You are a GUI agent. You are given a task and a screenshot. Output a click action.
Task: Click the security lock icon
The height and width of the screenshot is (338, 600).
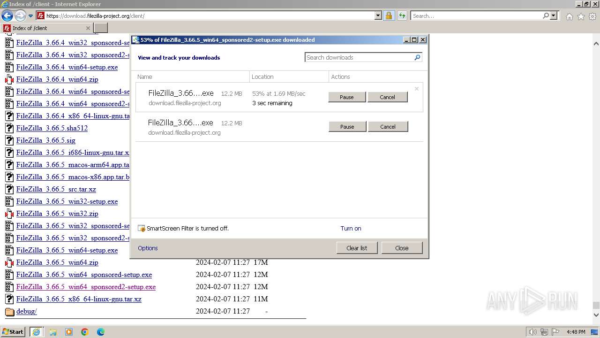pyautogui.click(x=389, y=15)
